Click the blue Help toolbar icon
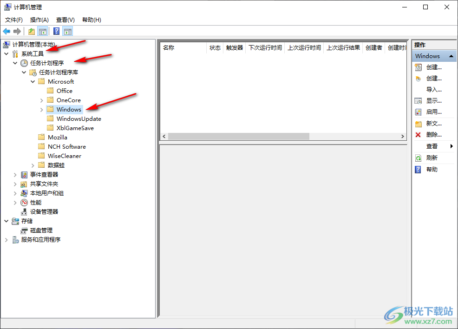Screen dimensions: 458x329 [57, 31]
